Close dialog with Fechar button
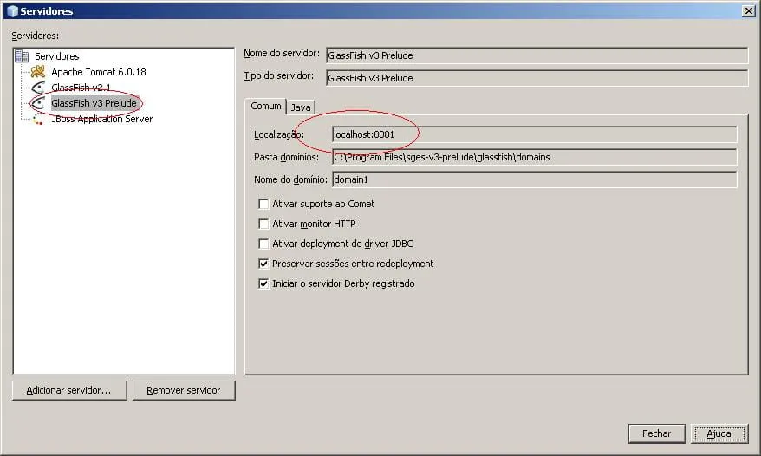This screenshot has height=456, width=761. (657, 433)
